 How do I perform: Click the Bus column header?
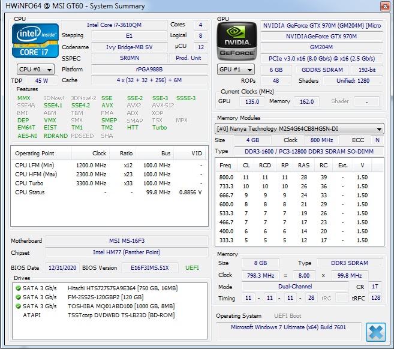155,154
